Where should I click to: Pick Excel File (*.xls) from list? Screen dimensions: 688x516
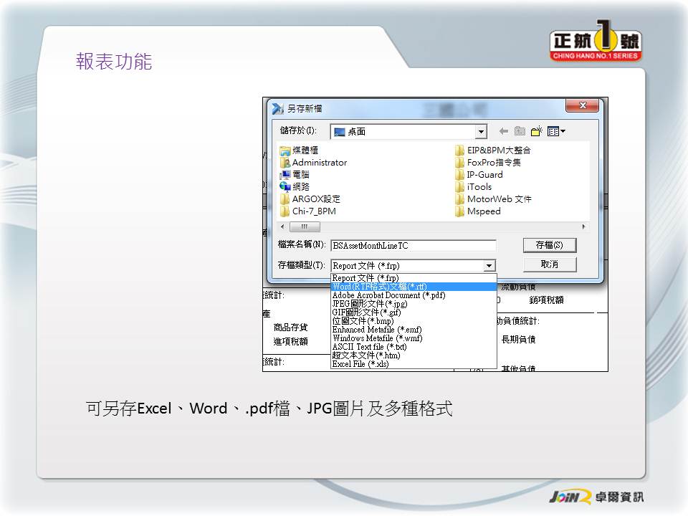360,364
